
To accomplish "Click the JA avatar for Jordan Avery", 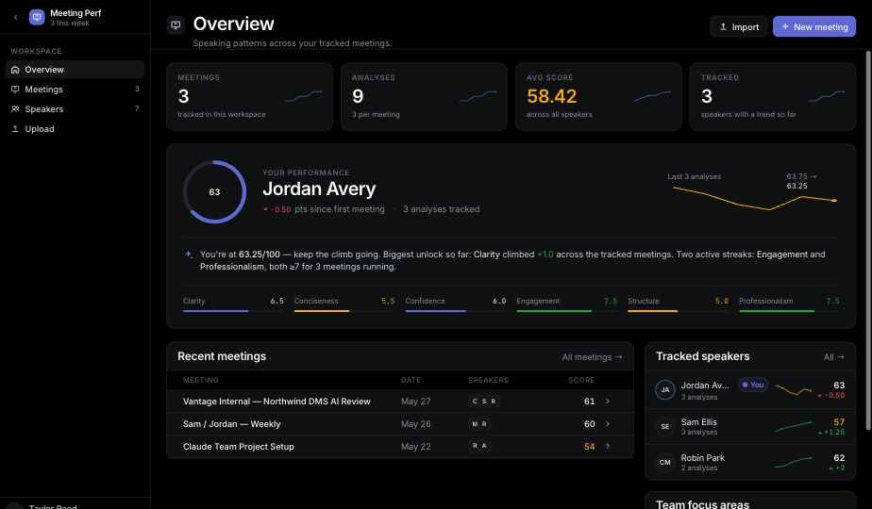I will [665, 389].
